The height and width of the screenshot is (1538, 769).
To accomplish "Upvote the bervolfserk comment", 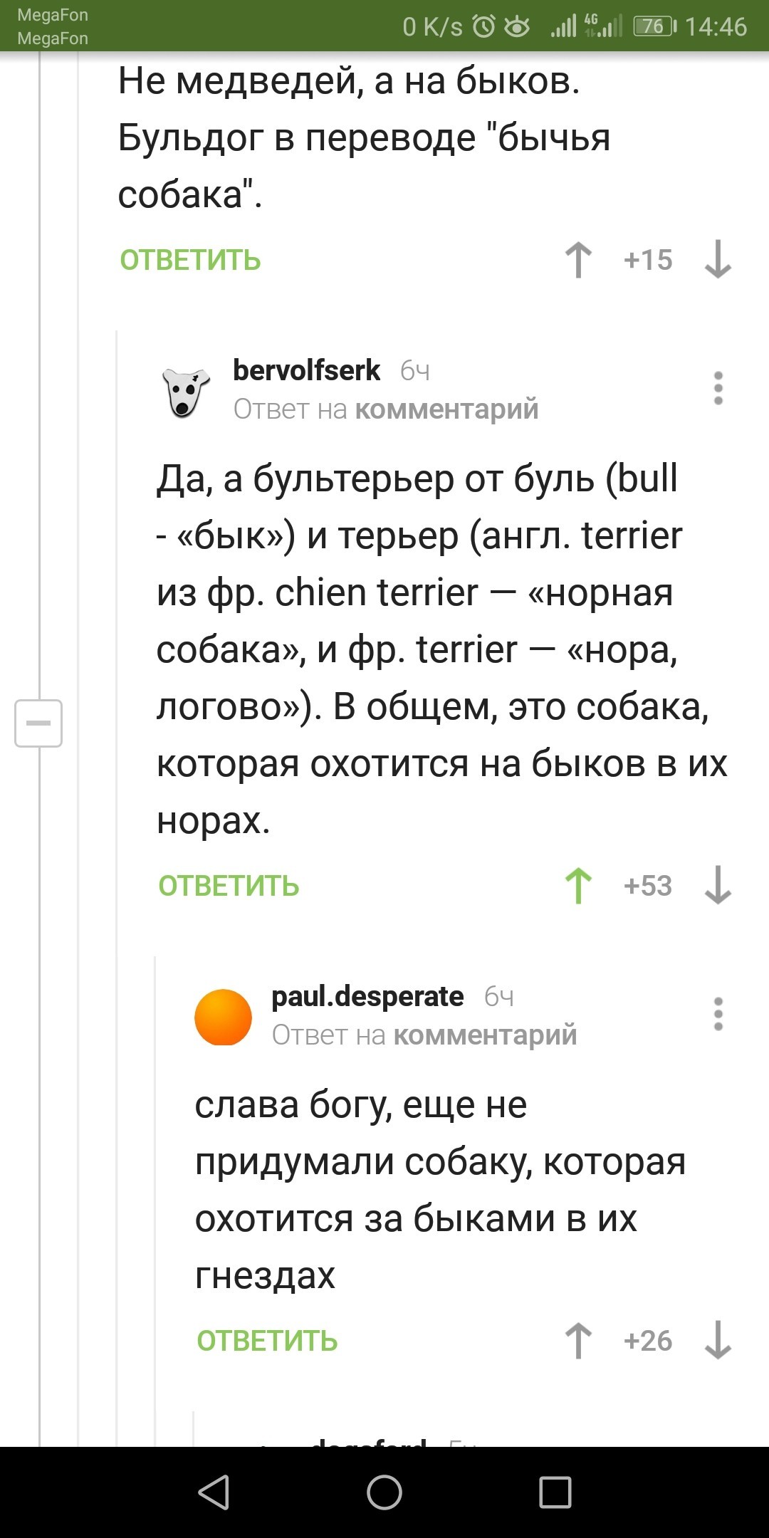I will [x=578, y=886].
